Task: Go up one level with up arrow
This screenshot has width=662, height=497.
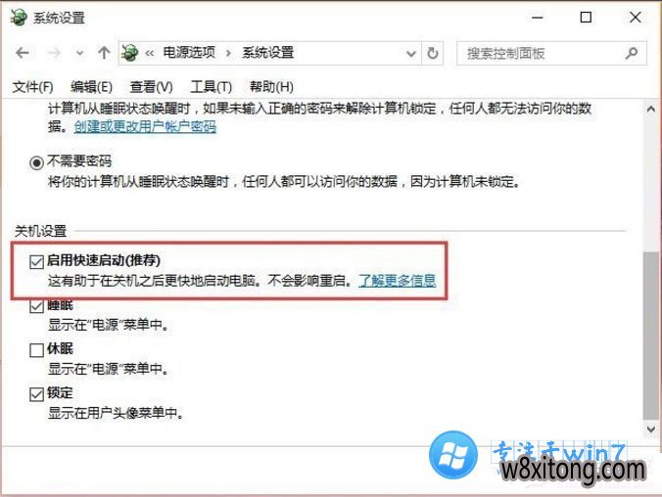Action: click(104, 53)
